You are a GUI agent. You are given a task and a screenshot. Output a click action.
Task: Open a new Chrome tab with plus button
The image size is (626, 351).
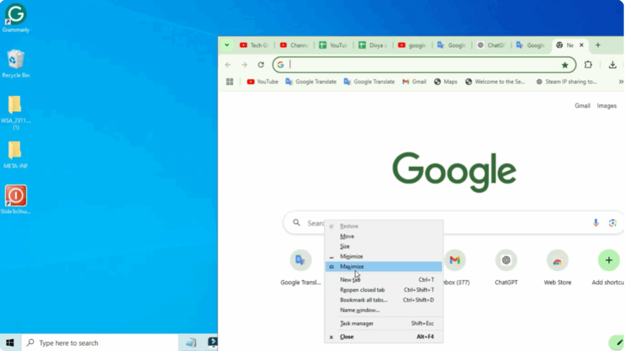pos(598,45)
